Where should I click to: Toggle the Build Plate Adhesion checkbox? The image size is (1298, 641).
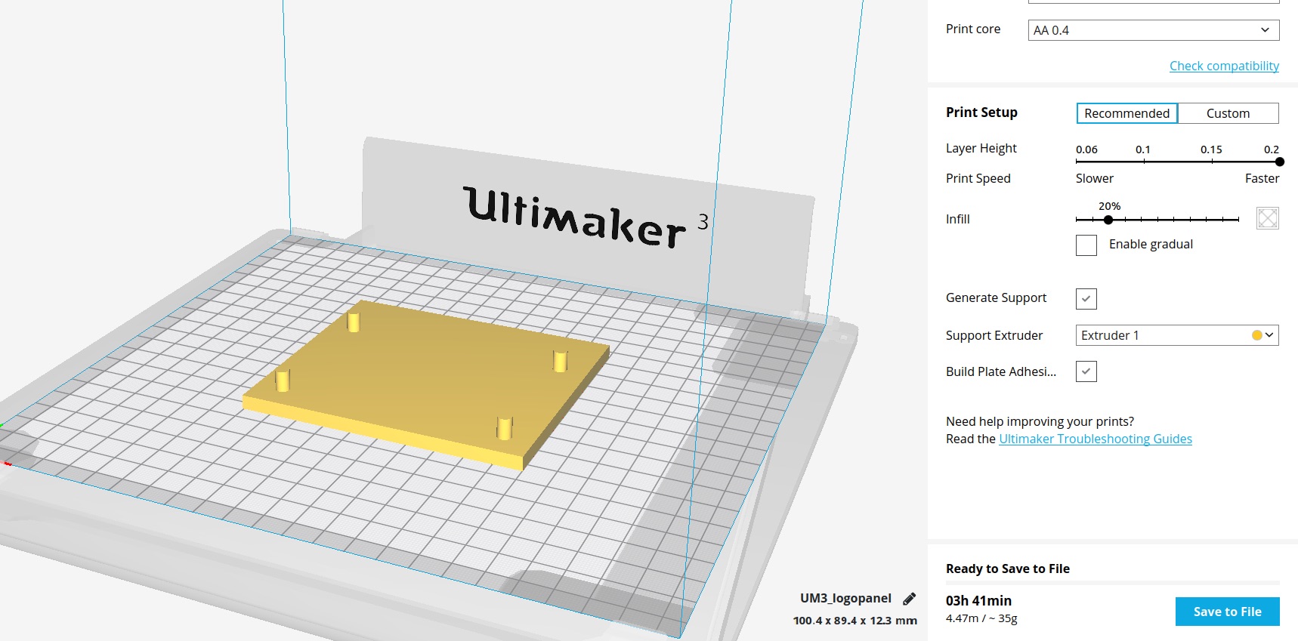tap(1086, 371)
